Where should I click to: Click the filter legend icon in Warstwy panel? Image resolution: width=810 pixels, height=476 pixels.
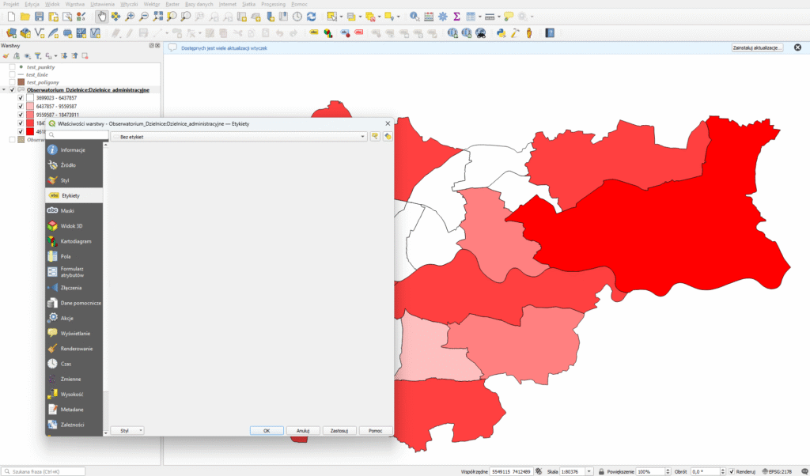coord(37,56)
